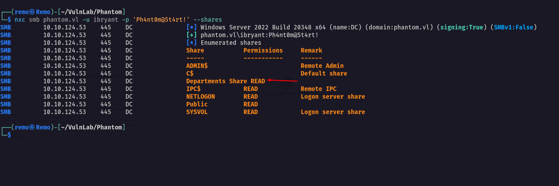
Task: Click the green [+] marker before phantom.vl\ibryant
Action: click(x=191, y=35)
